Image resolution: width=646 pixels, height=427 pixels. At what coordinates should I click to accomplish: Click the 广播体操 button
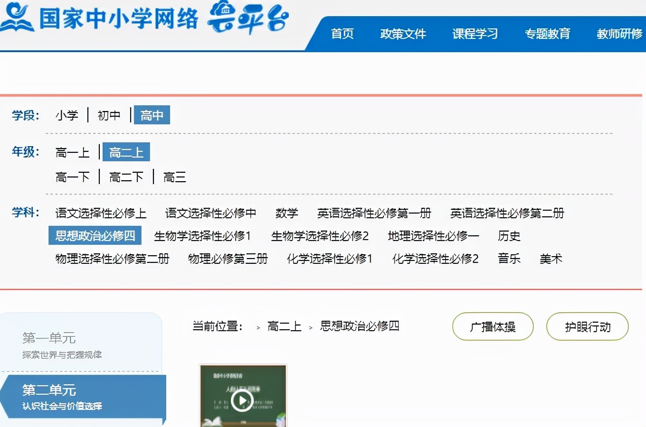point(493,326)
